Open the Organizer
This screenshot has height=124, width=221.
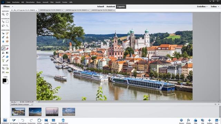click(54, 121)
